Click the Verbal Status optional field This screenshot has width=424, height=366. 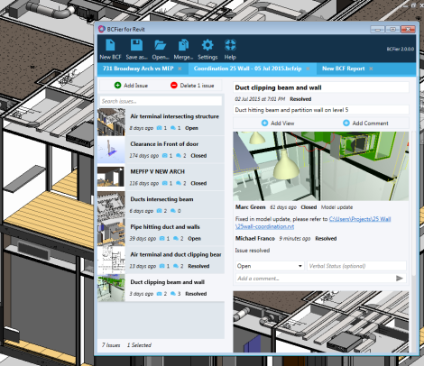(356, 266)
